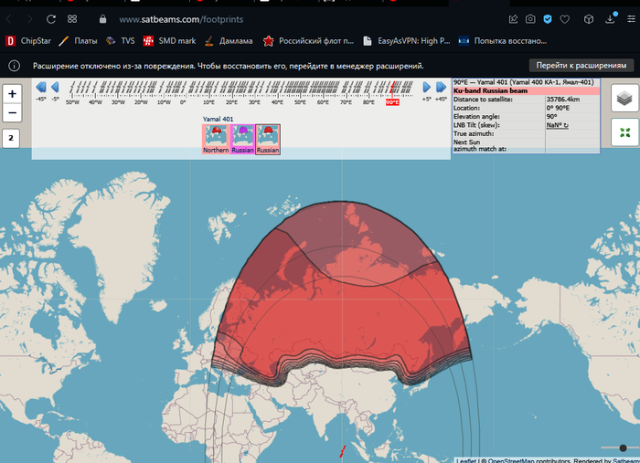
Task: Click the zoom level 2 indicator
Action: coord(11,138)
